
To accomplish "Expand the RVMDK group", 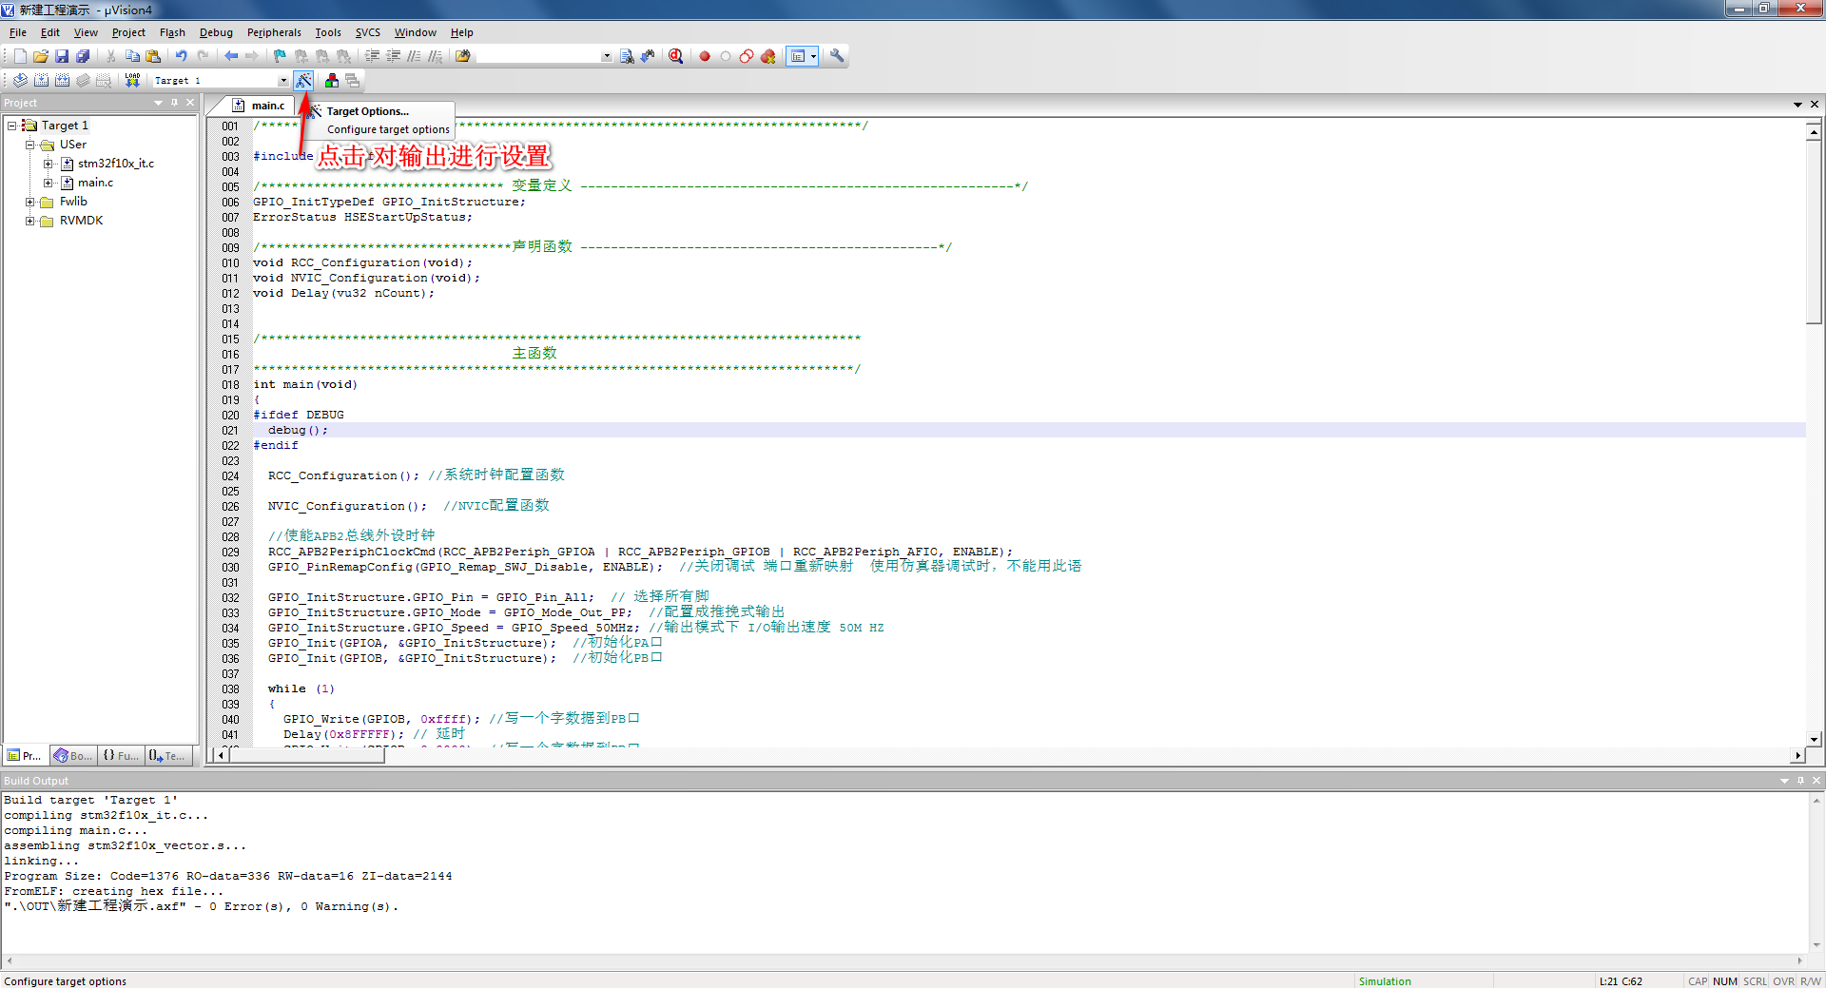I will [29, 221].
